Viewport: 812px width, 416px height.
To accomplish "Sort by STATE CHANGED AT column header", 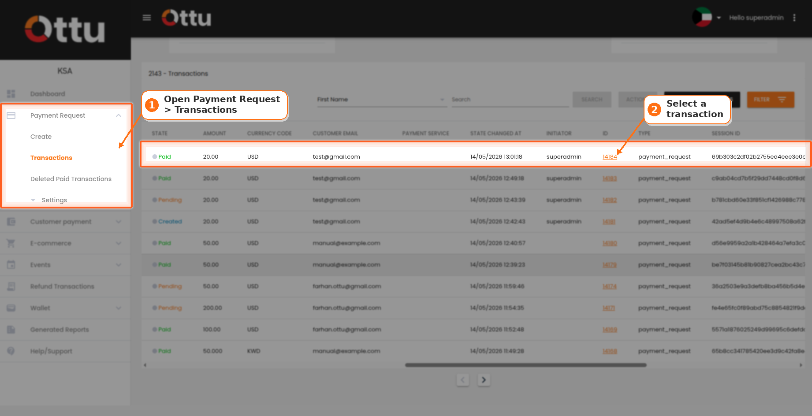I will pos(495,134).
